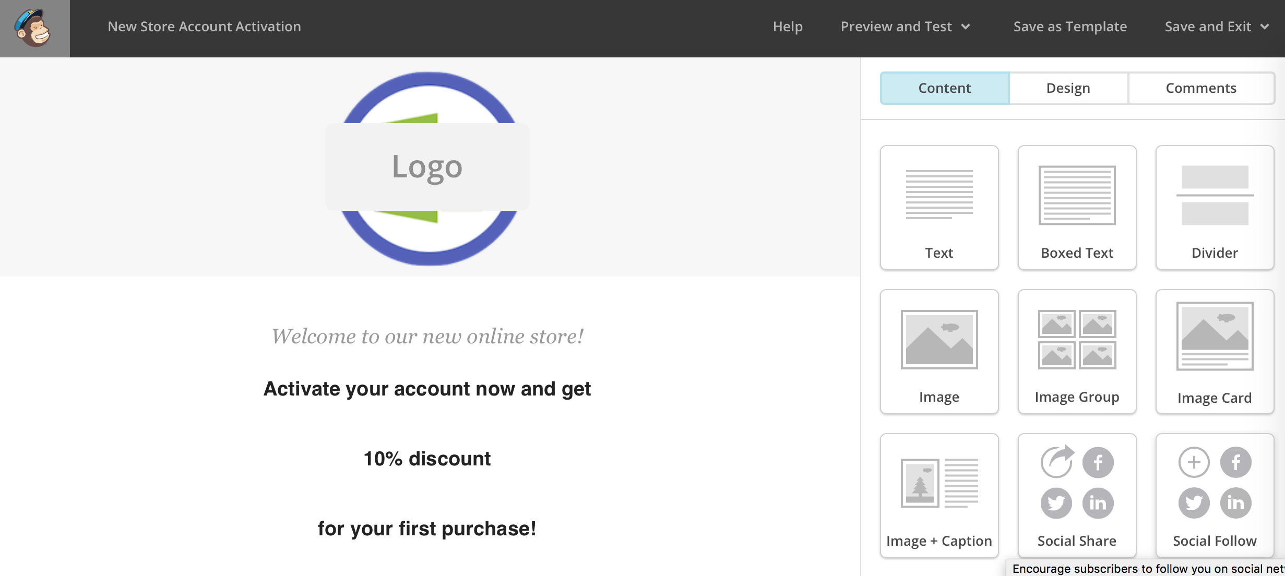Expand the Preview and Test dropdown
This screenshot has height=576, width=1285.
pos(905,27)
